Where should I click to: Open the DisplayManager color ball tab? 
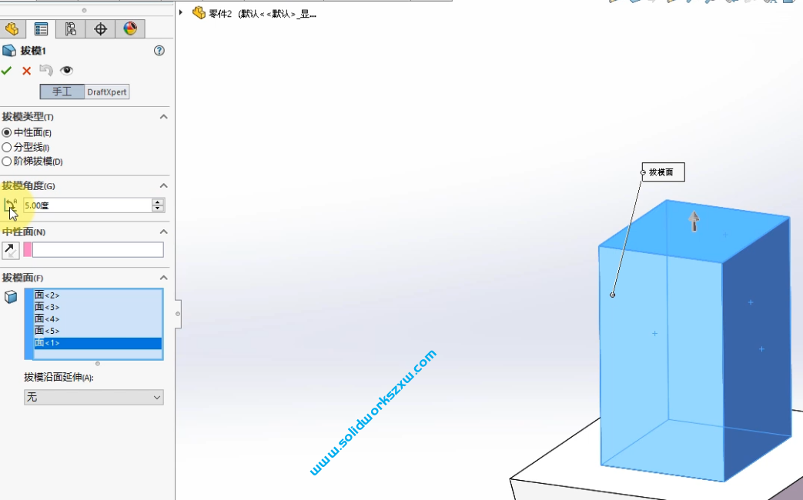[129, 29]
